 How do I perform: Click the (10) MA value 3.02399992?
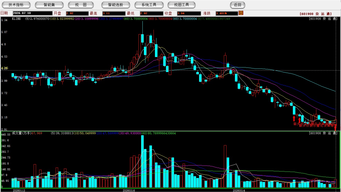62,19
